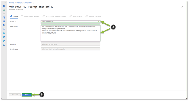Click the disabled Platform field

point(70,44)
